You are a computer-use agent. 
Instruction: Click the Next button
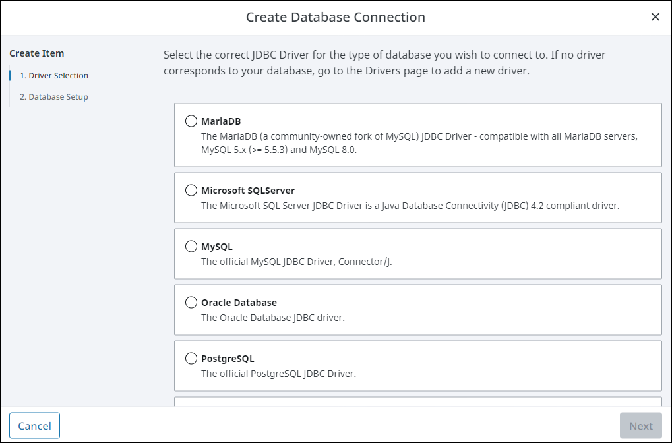pos(641,426)
